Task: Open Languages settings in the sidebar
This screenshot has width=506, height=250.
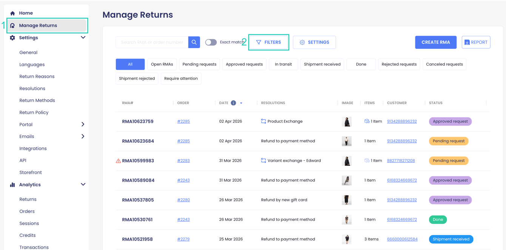Action: pos(32,65)
